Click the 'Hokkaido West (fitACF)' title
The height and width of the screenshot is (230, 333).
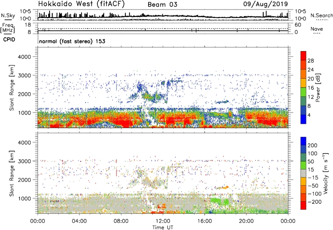tap(81, 4)
